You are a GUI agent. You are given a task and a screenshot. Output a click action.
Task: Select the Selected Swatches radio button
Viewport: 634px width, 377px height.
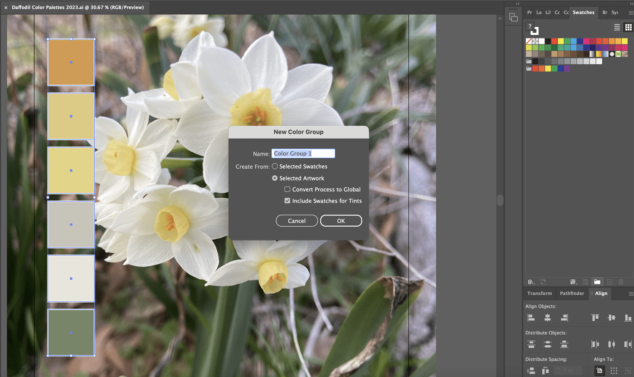(x=275, y=166)
